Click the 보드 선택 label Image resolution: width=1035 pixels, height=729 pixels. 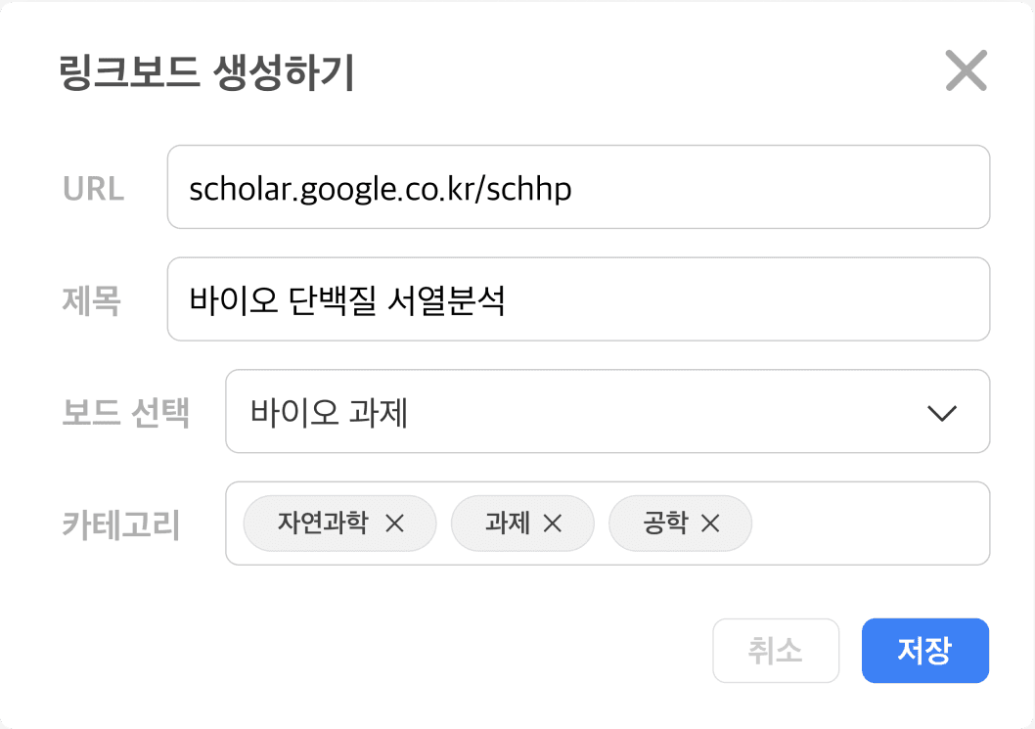pos(125,413)
